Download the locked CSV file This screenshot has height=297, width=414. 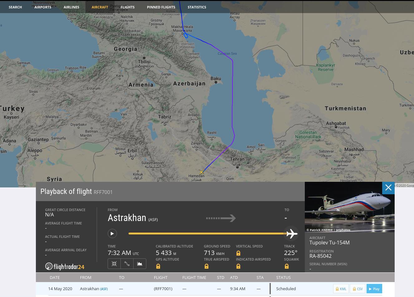(x=358, y=289)
